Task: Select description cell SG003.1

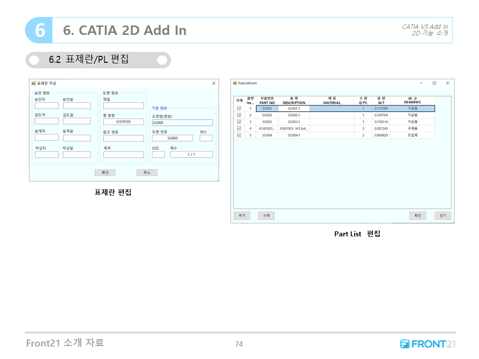Action: 294,122
